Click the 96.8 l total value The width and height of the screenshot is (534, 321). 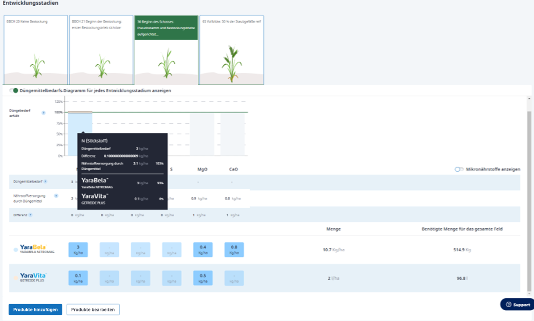point(462,278)
